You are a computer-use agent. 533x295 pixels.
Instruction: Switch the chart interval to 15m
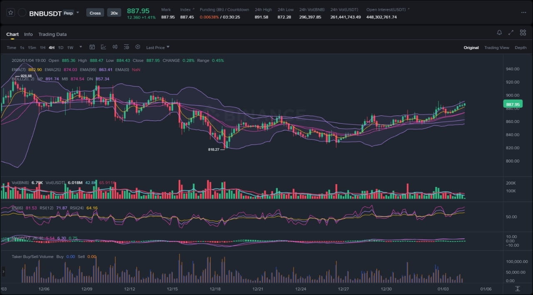pos(32,48)
